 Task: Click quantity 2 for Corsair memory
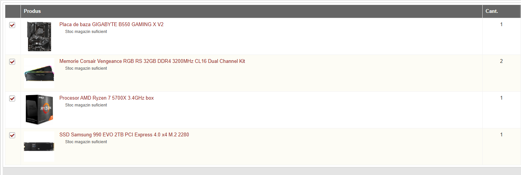501,61
